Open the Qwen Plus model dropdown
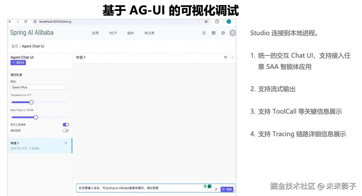Viewport: 362px width, 196px height. (40, 87)
